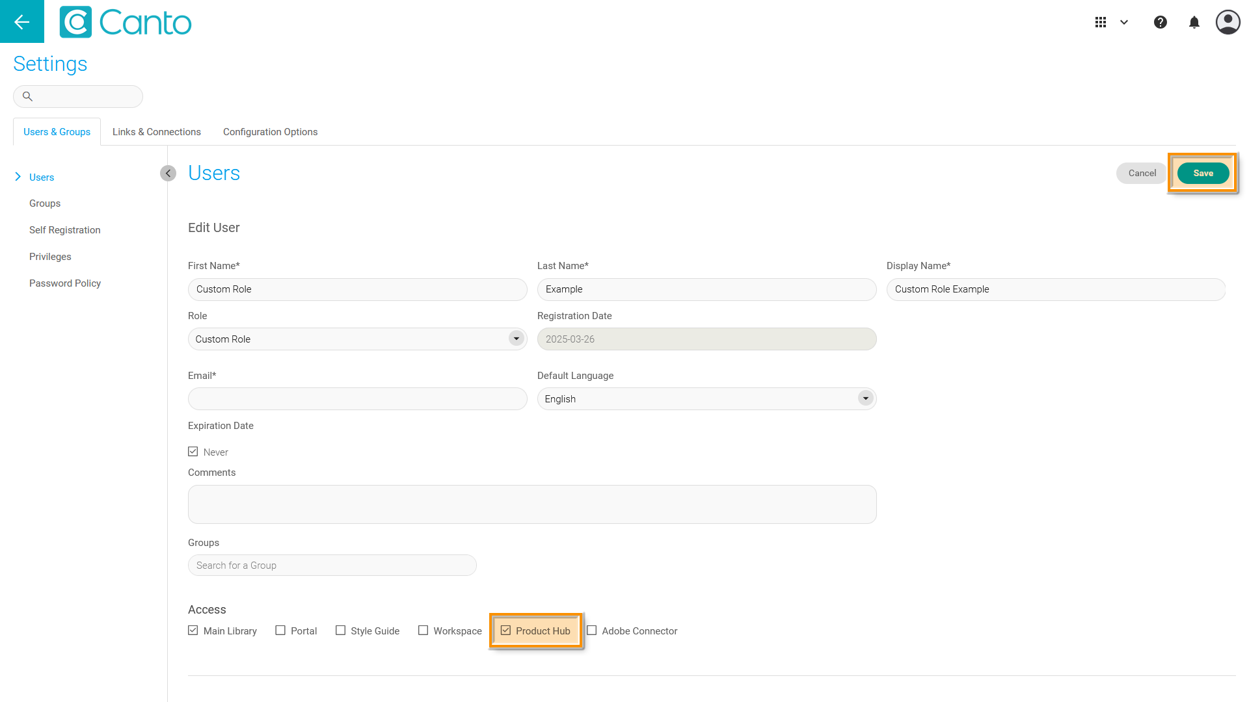This screenshot has height=702, width=1249.
Task: Enable Workspace access checkbox
Action: click(x=423, y=630)
